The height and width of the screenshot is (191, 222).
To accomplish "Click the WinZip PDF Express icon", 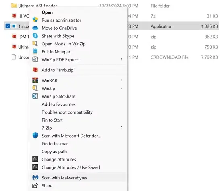I will 35,59.
